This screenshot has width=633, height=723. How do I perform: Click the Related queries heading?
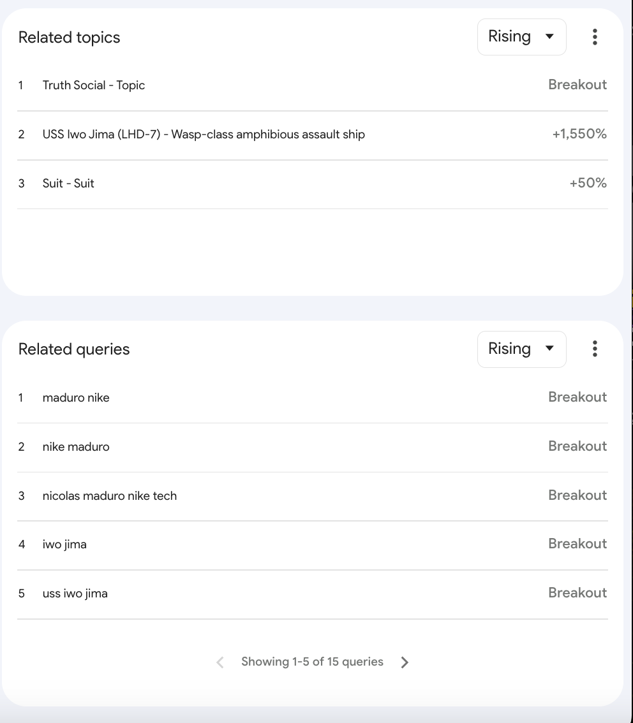74,349
